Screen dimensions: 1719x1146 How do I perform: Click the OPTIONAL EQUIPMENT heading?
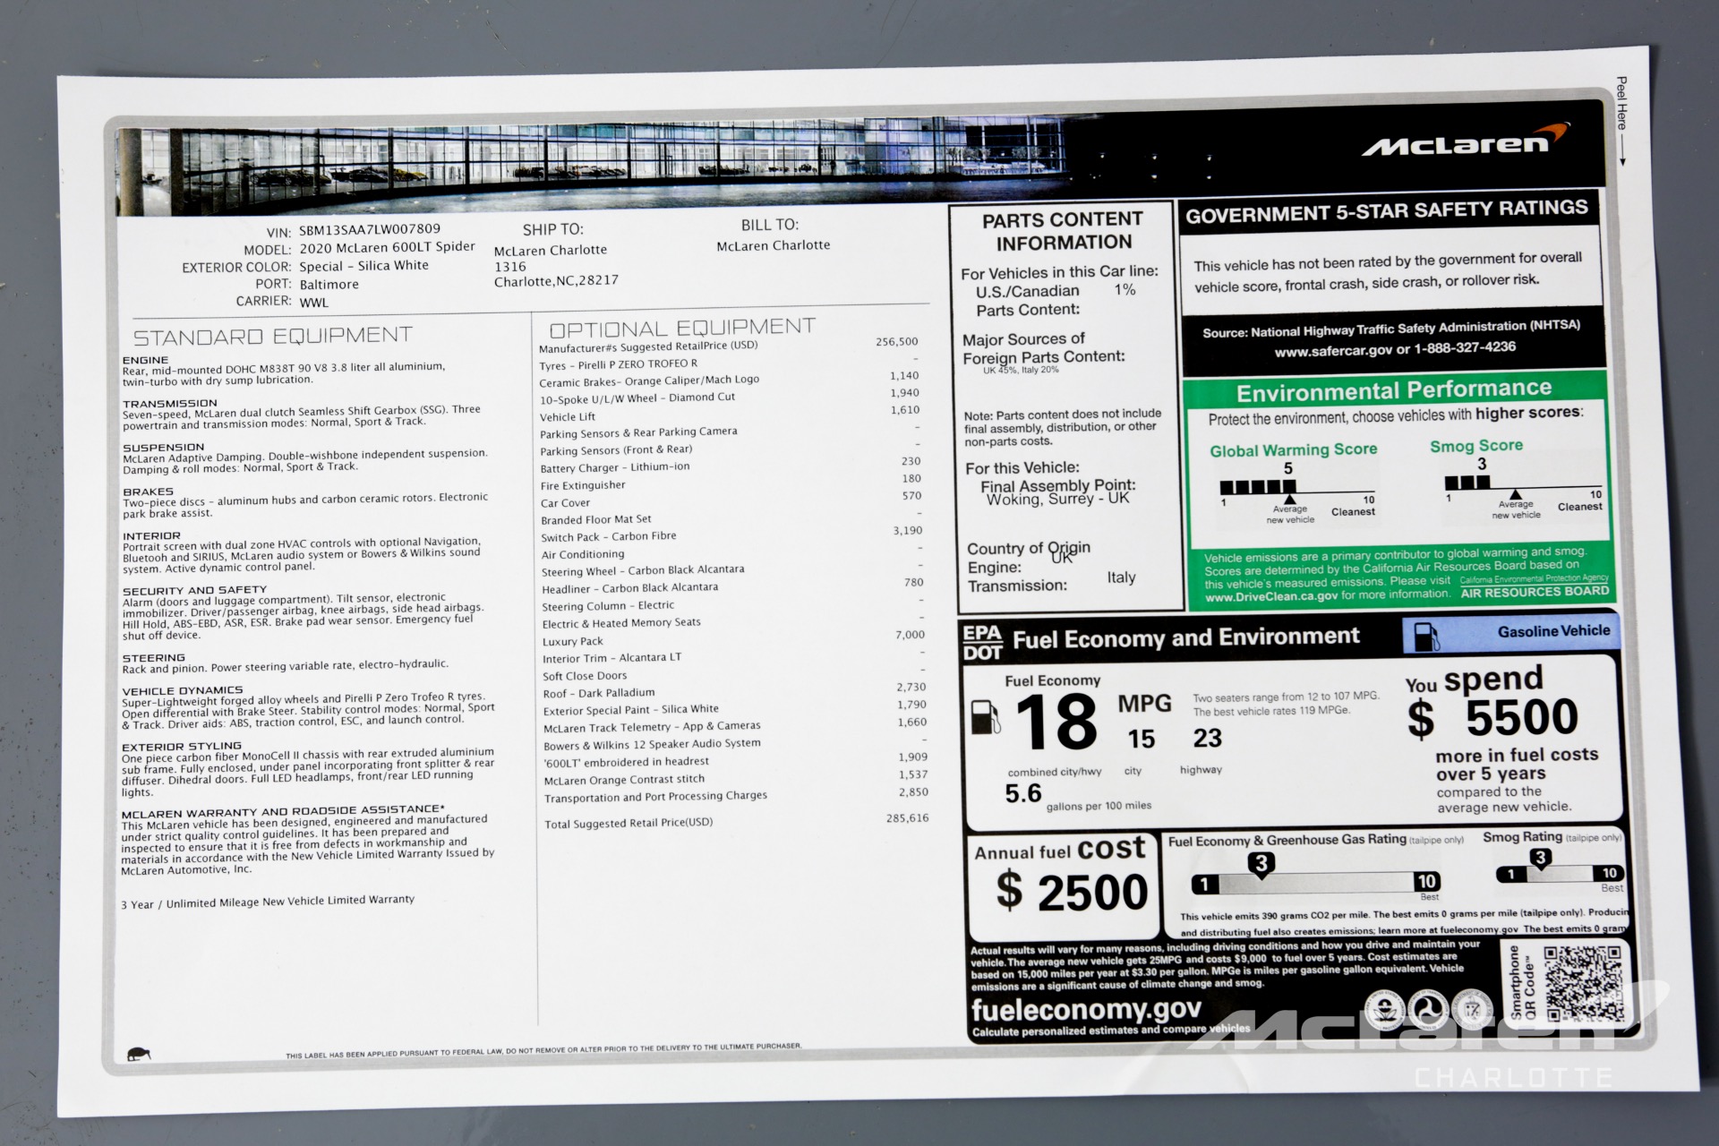click(x=682, y=328)
